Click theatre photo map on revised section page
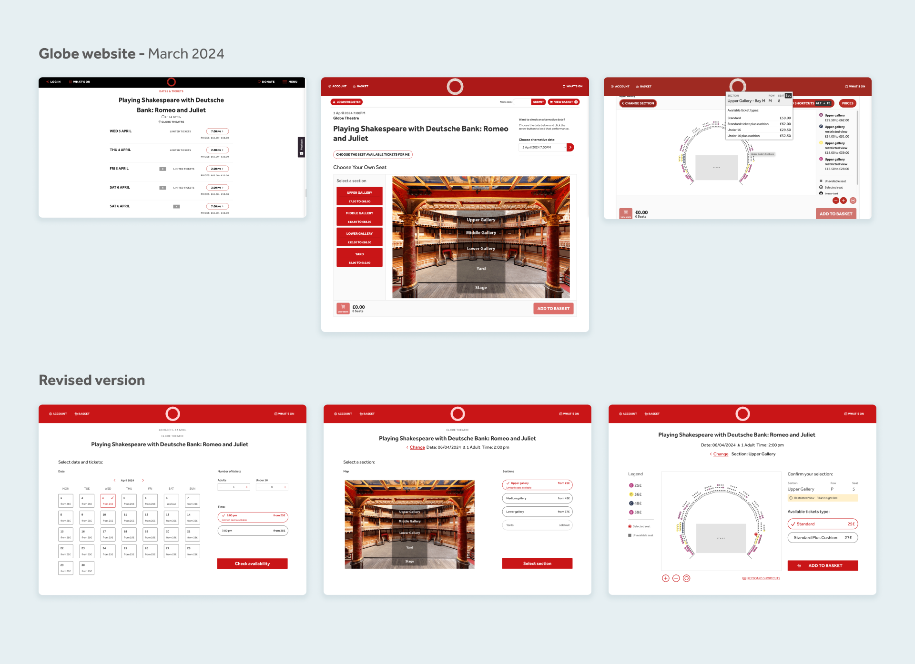This screenshot has width=915, height=664. pyautogui.click(x=410, y=524)
